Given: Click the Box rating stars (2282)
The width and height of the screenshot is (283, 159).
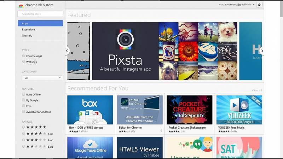Looking at the screenshot, I should [75, 131].
